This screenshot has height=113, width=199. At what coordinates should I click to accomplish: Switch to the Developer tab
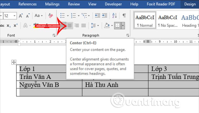(113, 4)
